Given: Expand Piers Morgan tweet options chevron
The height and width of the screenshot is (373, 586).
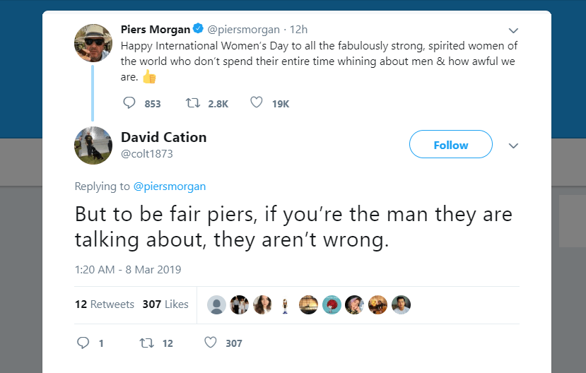Looking at the screenshot, I should pyautogui.click(x=514, y=31).
